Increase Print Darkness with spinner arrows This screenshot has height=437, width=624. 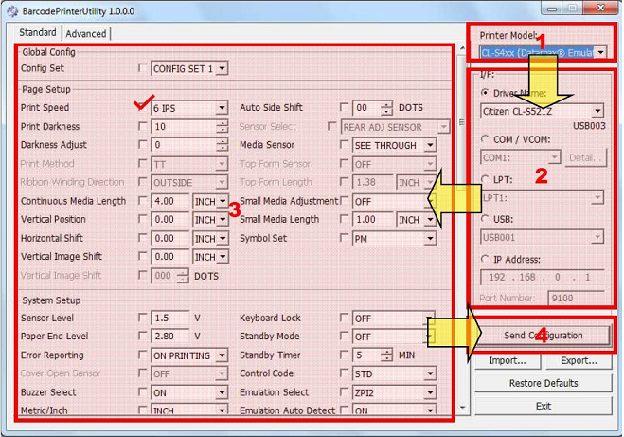click(222, 123)
